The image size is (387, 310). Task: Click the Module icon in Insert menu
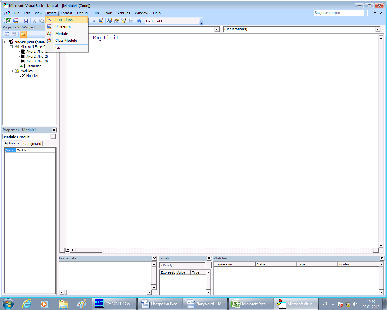49,34
